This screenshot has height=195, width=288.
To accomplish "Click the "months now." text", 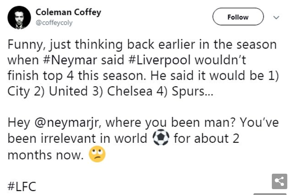I will coord(44,155).
